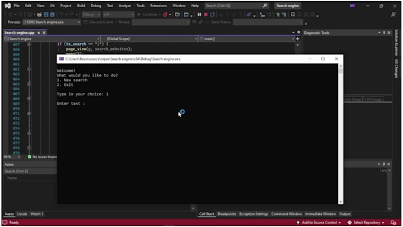Image resolution: width=403 pixels, height=227 pixels.
Task: Open the Debug menu
Action: click(x=96, y=6)
